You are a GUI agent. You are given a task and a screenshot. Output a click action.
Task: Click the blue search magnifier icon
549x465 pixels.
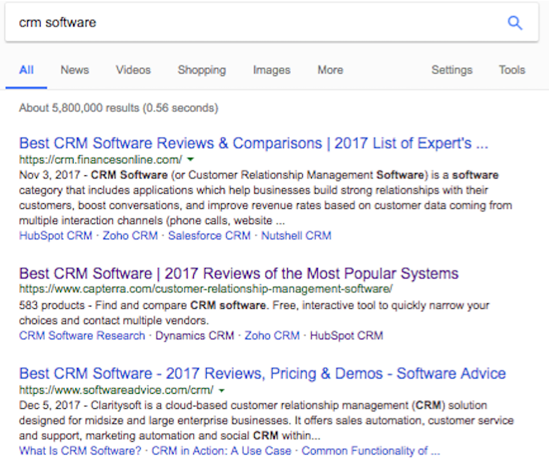click(x=515, y=22)
